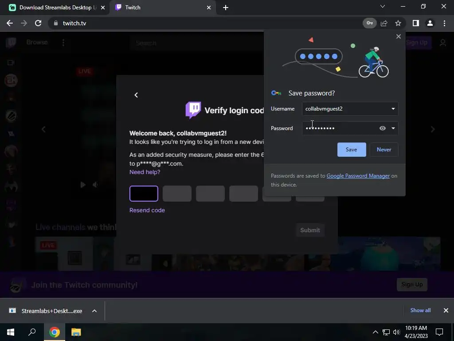Viewport: 454px width, 341px height.
Task: Focus the second login code digit box
Action: tap(177, 194)
